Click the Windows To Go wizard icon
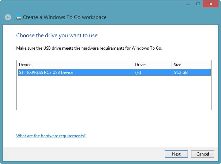Viewport: 221px width, 164px height. (19, 17)
